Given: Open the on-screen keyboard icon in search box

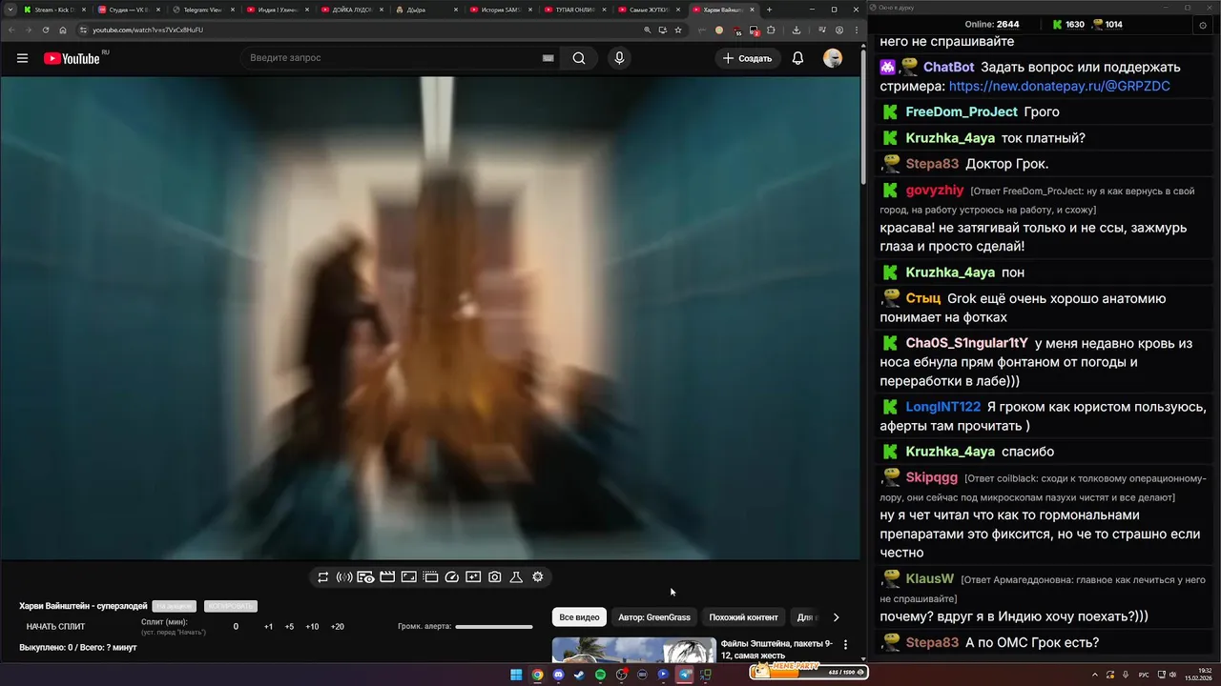Looking at the screenshot, I should [548, 58].
